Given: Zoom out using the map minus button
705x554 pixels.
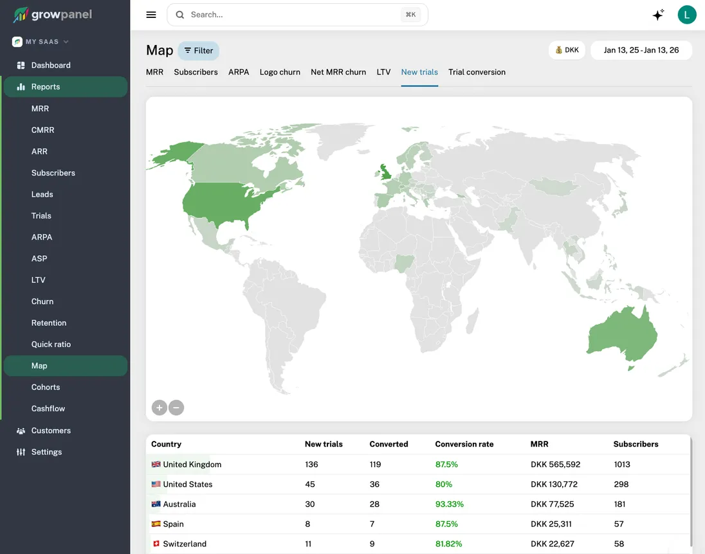Looking at the screenshot, I should [176, 407].
